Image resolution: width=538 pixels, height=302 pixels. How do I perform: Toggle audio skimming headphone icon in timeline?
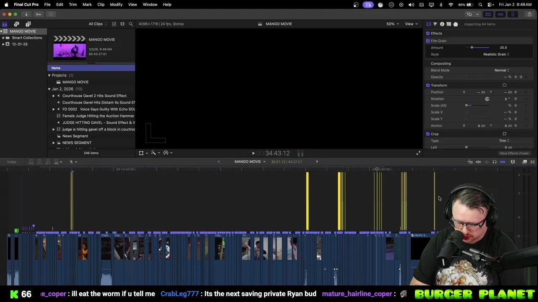pyautogui.click(x=494, y=162)
